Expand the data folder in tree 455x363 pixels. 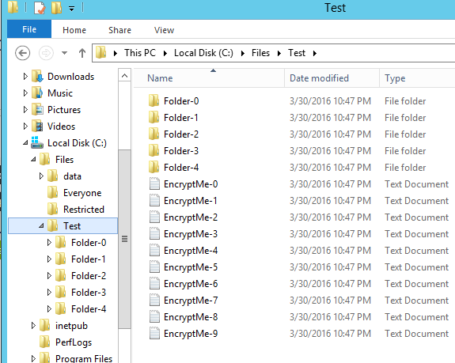41,176
